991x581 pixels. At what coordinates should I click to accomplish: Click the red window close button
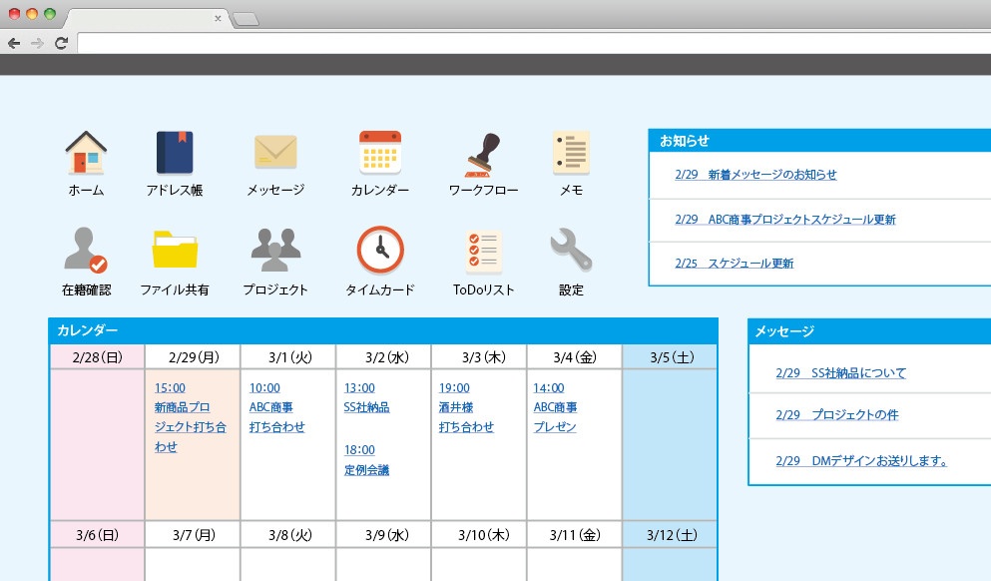[14, 14]
